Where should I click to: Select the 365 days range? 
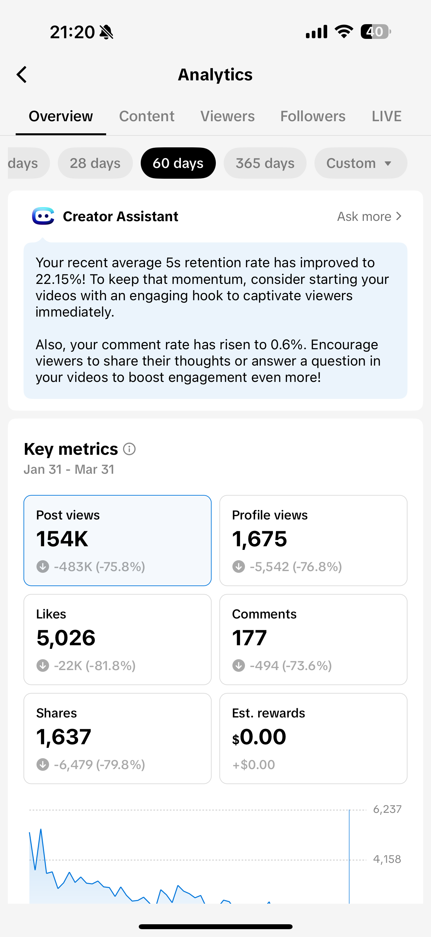pos(265,163)
